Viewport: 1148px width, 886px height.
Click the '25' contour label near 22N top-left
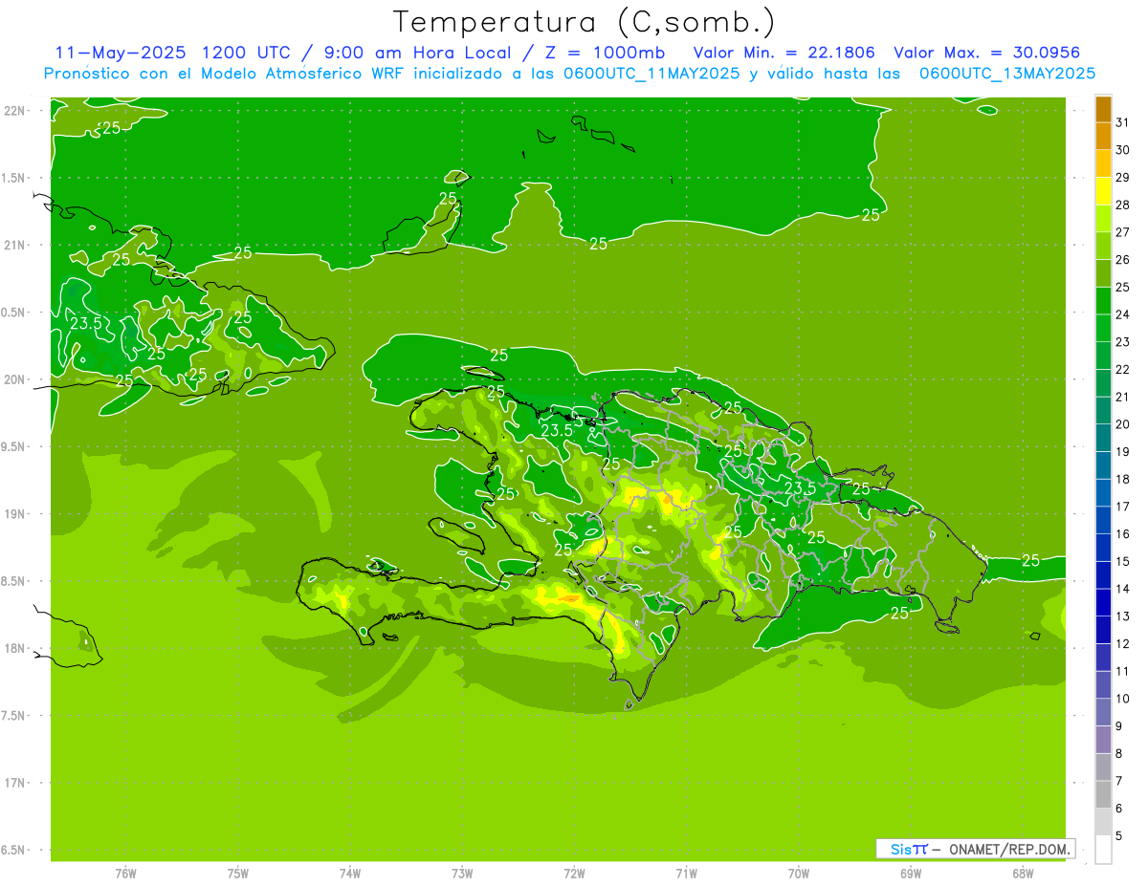[111, 127]
